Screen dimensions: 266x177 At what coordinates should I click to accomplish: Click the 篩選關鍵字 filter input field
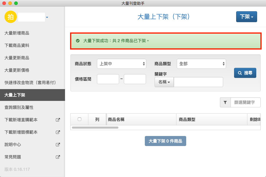point(245,102)
